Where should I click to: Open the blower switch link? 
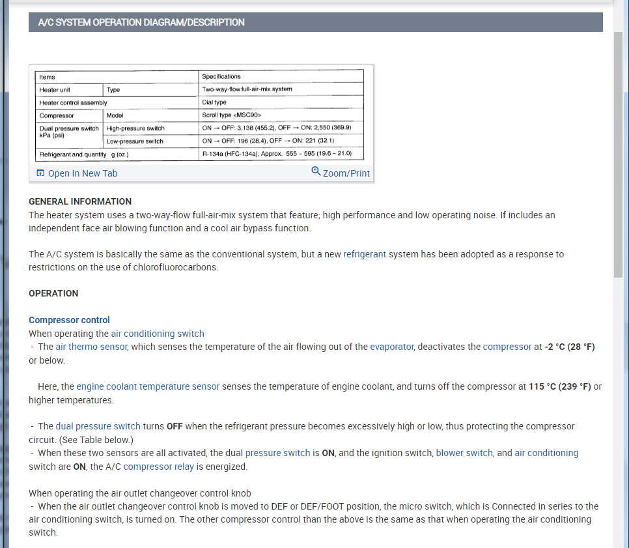click(464, 454)
